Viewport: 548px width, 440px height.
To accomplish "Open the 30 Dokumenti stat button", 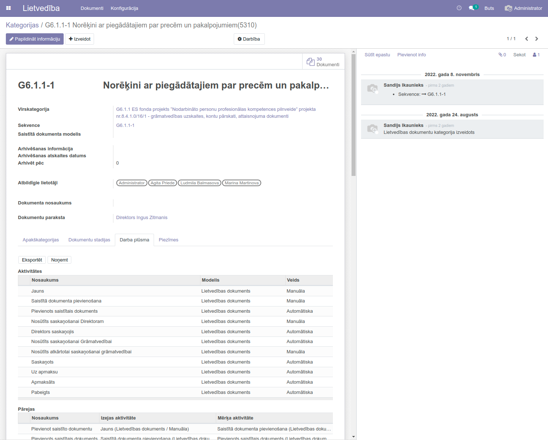I will (323, 62).
